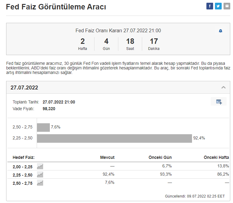The image size is (233, 203).
Task: Click the 7,6% probability bar
Action: tap(43, 127)
